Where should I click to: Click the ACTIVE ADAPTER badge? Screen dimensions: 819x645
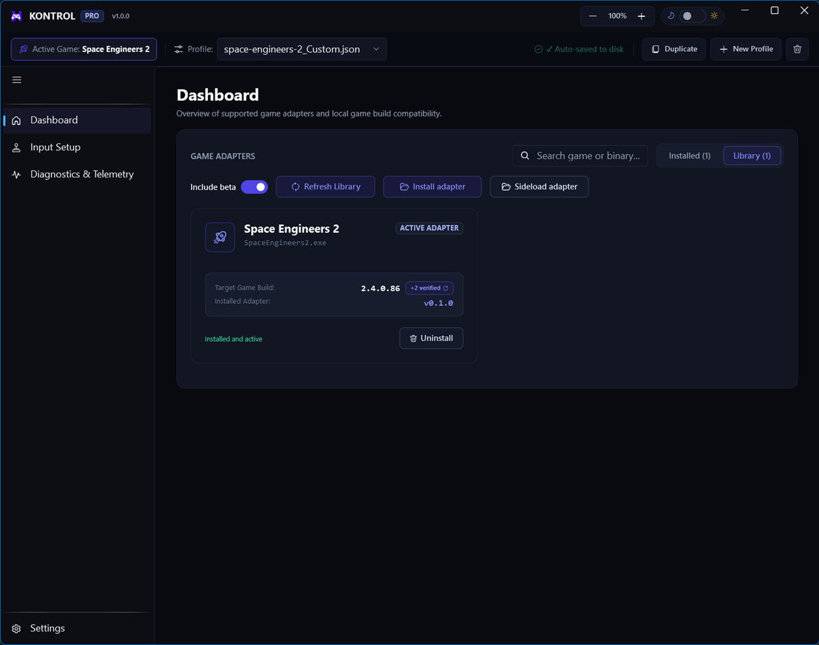click(429, 228)
